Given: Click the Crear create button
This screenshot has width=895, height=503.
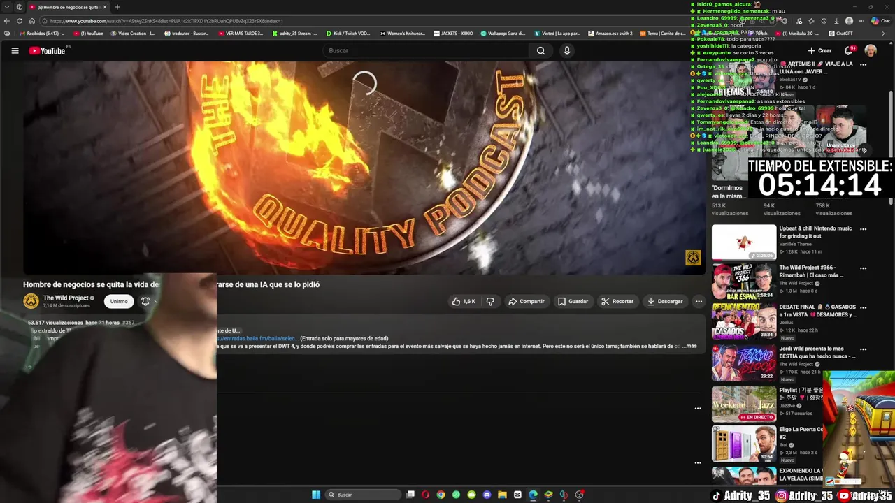Looking at the screenshot, I should (819, 50).
